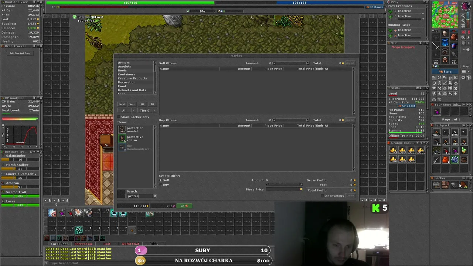Viewport: 473px width, 266px height.
Task: Open the brown backpack in the equipment panel
Action: [454, 37]
